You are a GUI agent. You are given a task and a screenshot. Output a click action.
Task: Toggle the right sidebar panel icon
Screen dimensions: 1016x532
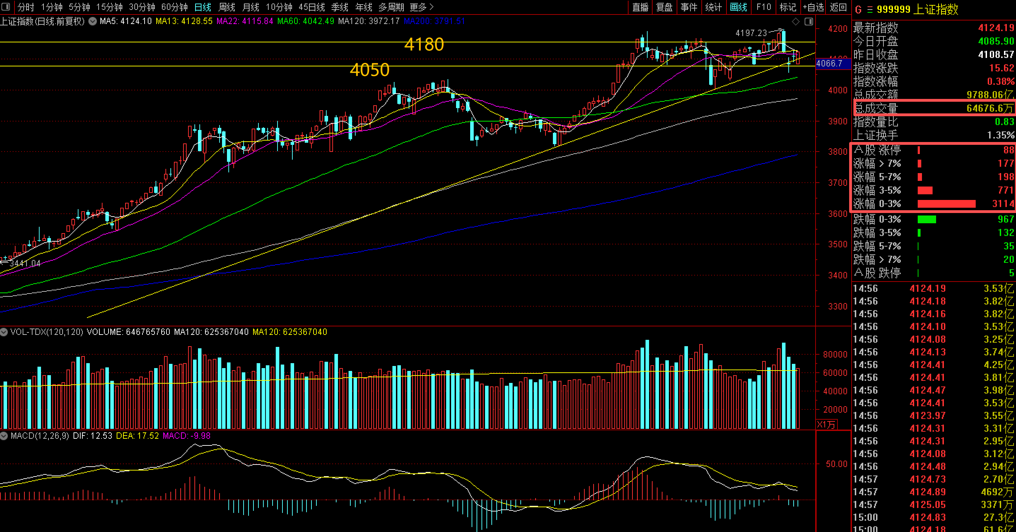[808, 22]
